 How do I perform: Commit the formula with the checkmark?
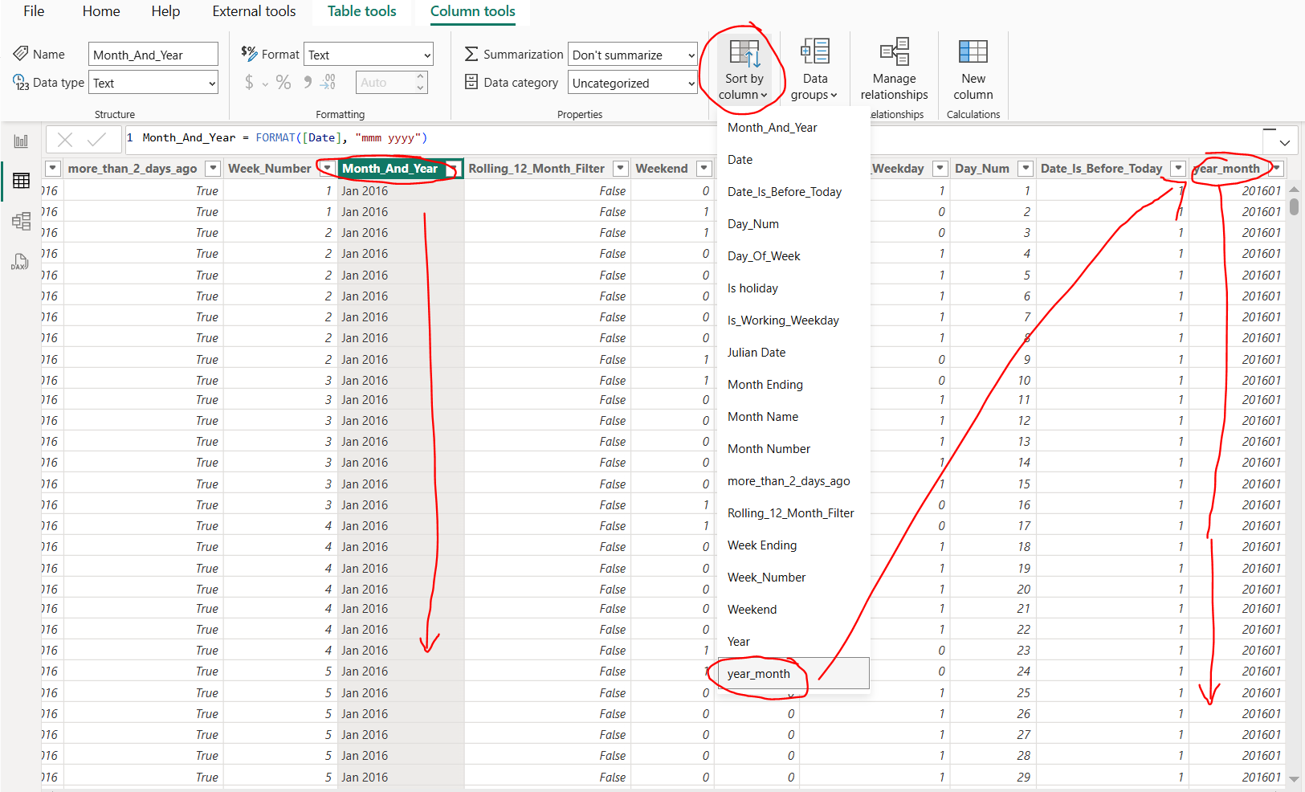pyautogui.click(x=96, y=140)
